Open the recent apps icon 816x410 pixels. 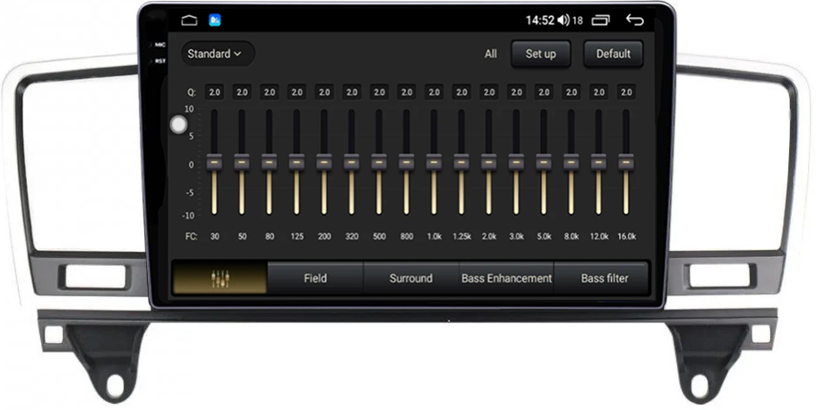600,20
